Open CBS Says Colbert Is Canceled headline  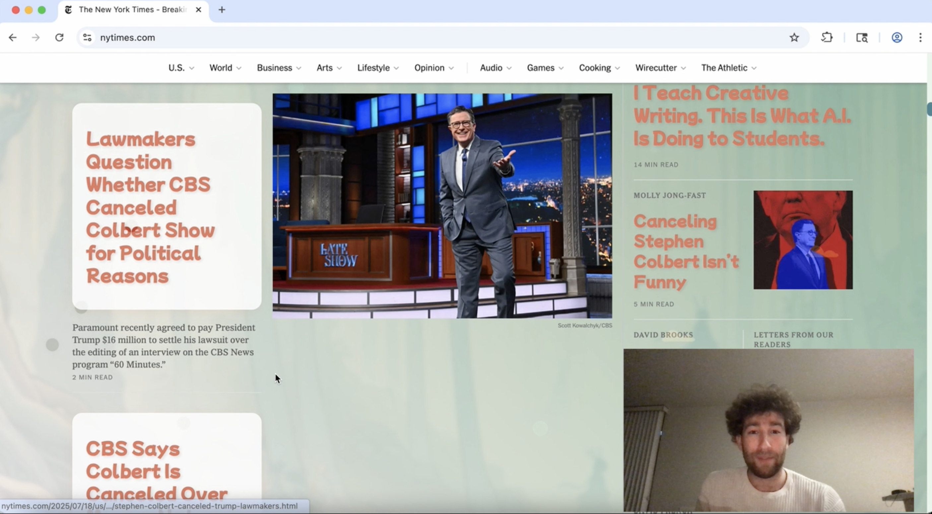[156, 471]
